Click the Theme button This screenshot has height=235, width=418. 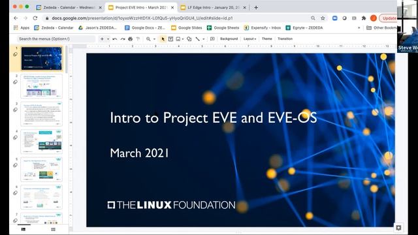267,39
